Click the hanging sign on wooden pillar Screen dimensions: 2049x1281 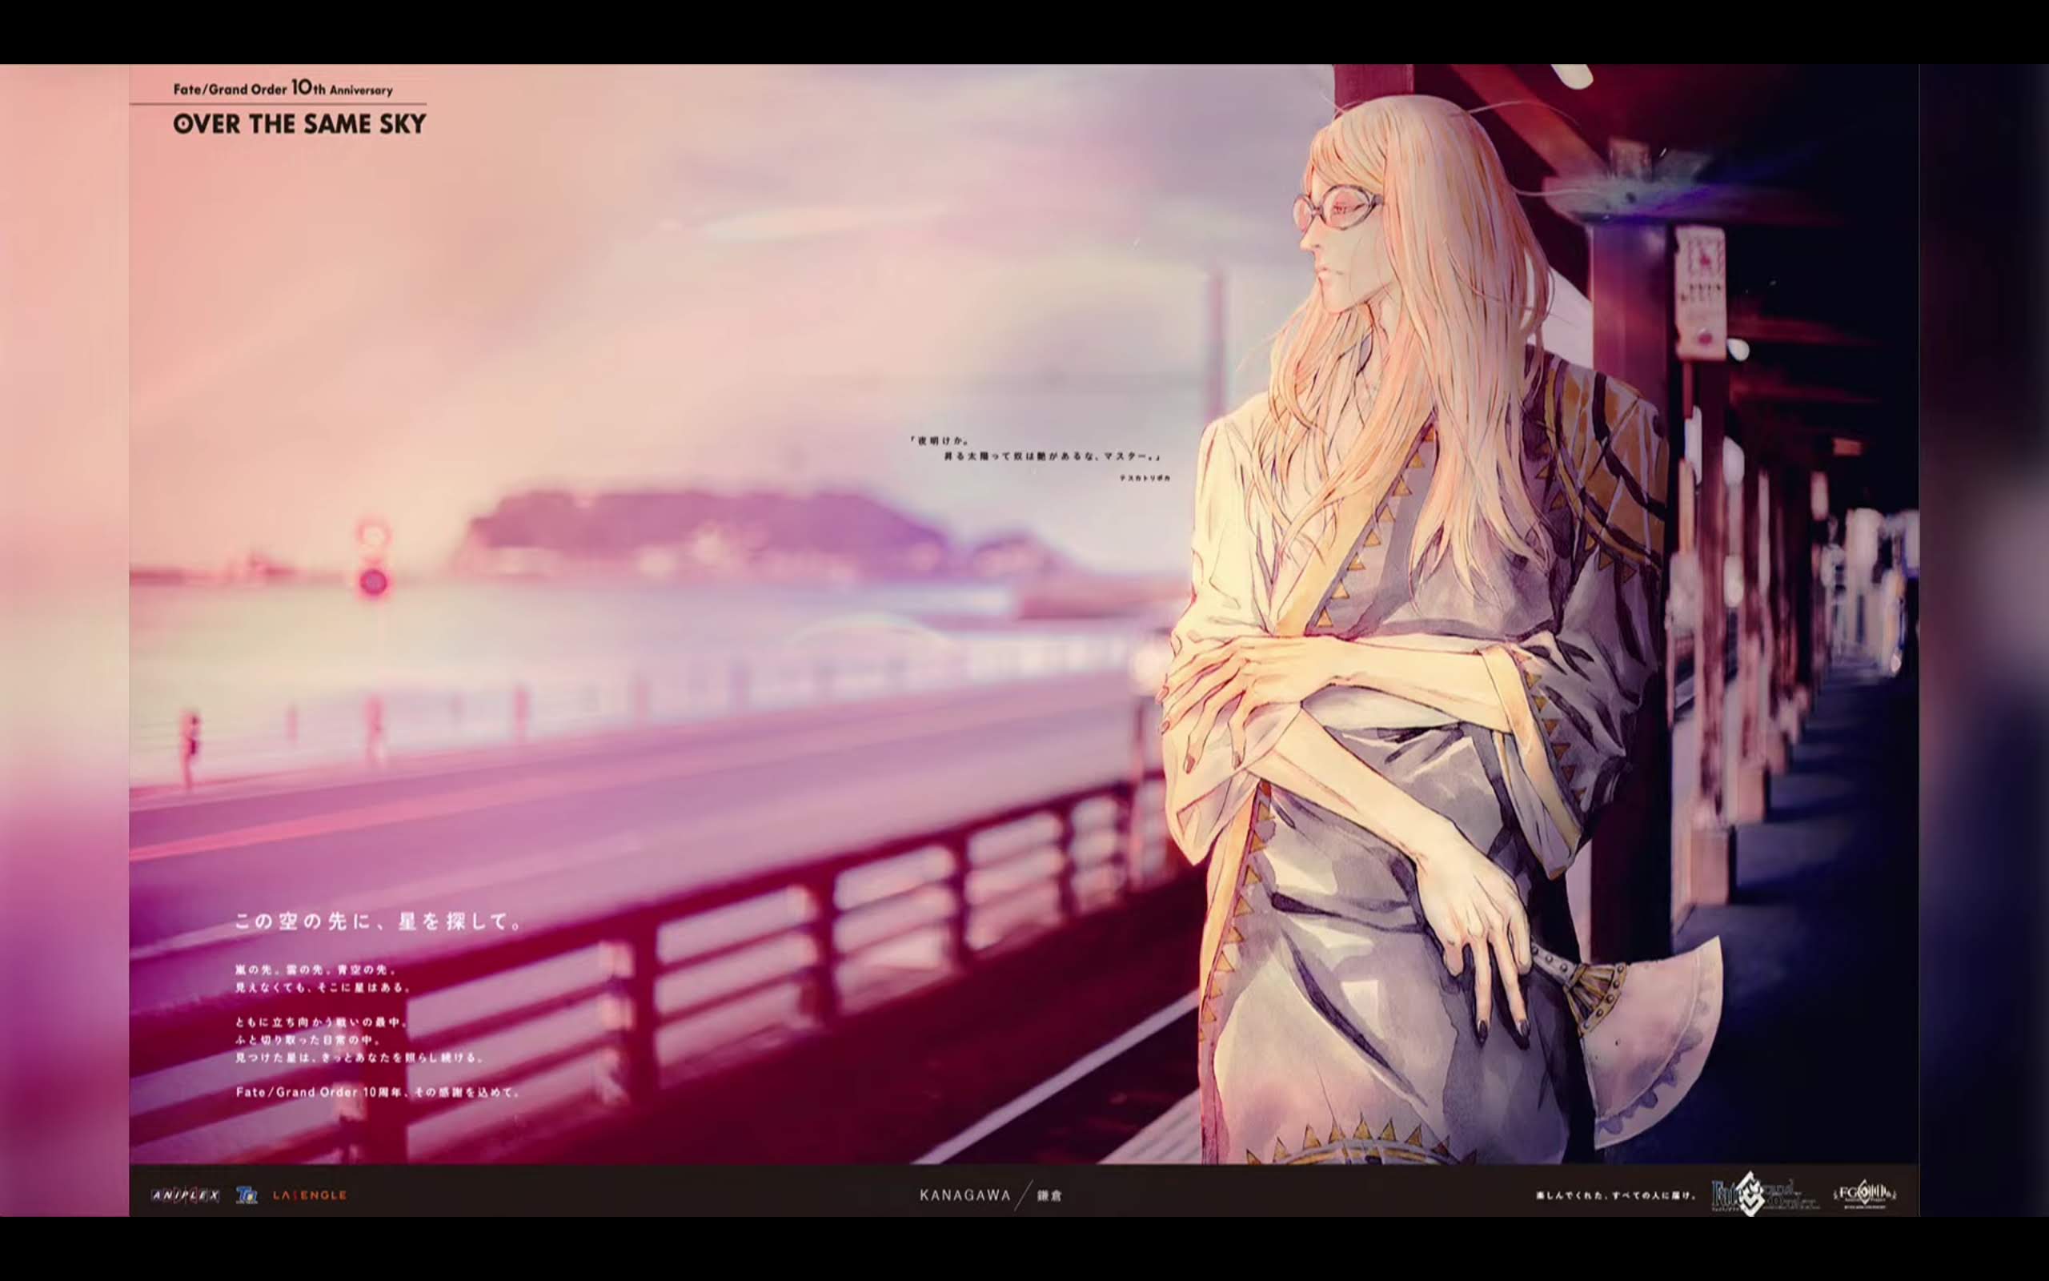1700,292
